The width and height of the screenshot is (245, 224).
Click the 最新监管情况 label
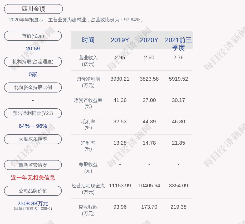pos(33,165)
